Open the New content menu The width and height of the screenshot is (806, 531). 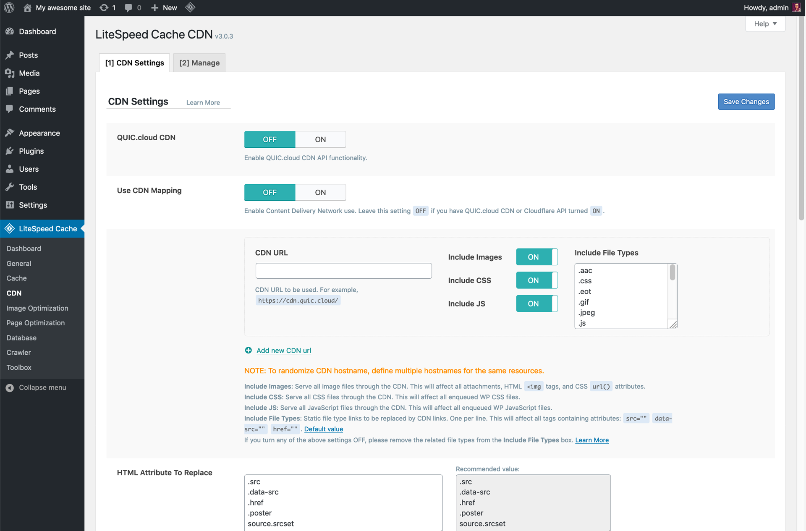[x=164, y=8]
